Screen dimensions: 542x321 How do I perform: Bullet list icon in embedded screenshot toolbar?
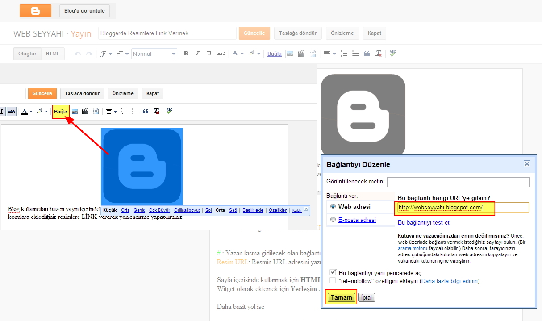point(135,111)
